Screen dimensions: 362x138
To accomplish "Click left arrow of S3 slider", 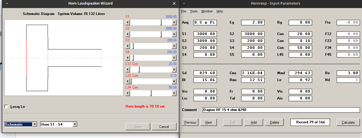I will tap(128, 46).
